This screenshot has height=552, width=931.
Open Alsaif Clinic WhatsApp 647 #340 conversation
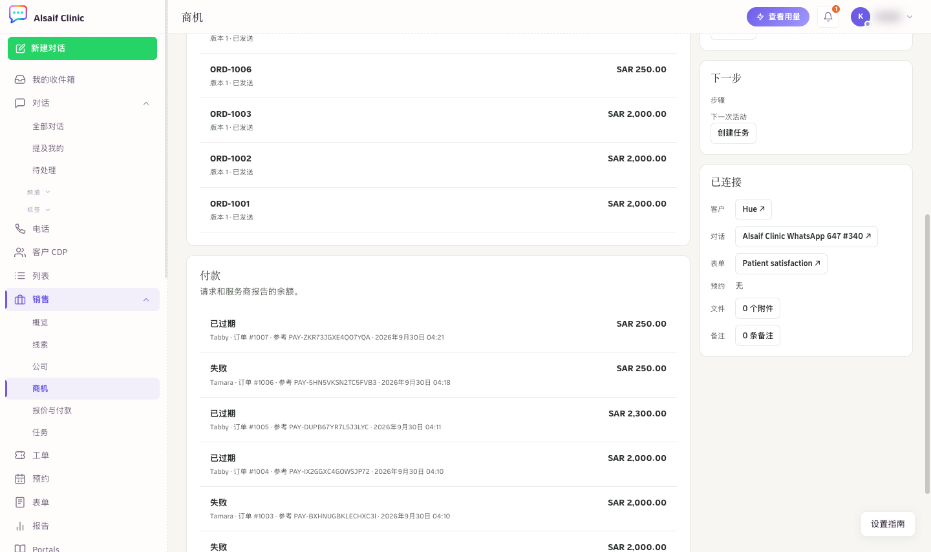(806, 236)
